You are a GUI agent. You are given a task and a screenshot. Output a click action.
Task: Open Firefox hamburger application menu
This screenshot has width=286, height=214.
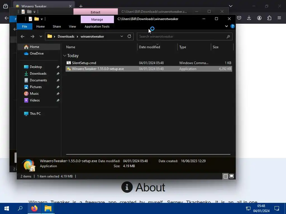pyautogui.click(x=279, y=18)
